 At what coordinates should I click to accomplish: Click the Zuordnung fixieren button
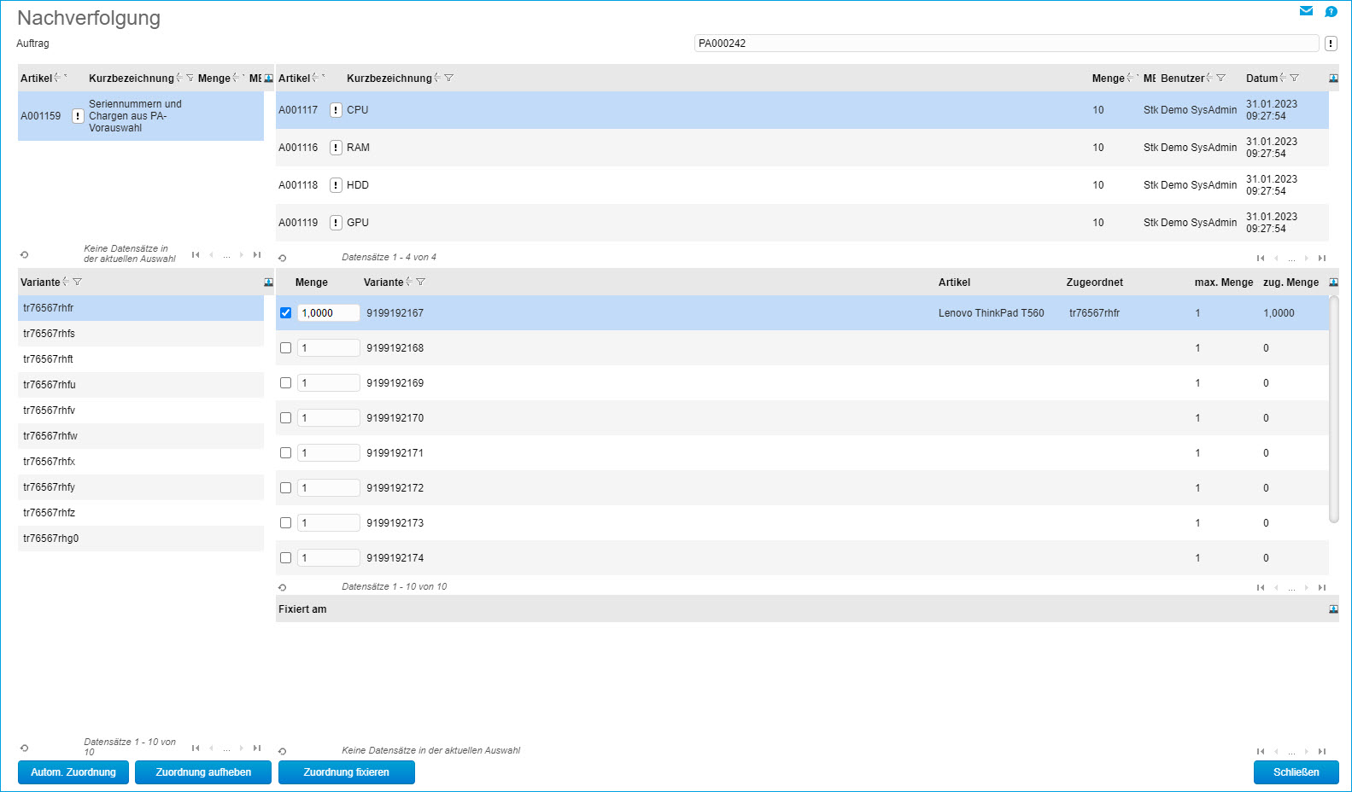tap(346, 772)
